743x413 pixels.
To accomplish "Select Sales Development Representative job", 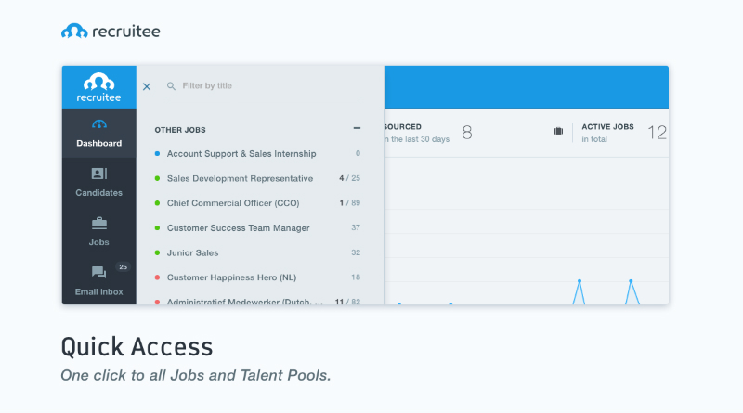I will click(x=240, y=178).
